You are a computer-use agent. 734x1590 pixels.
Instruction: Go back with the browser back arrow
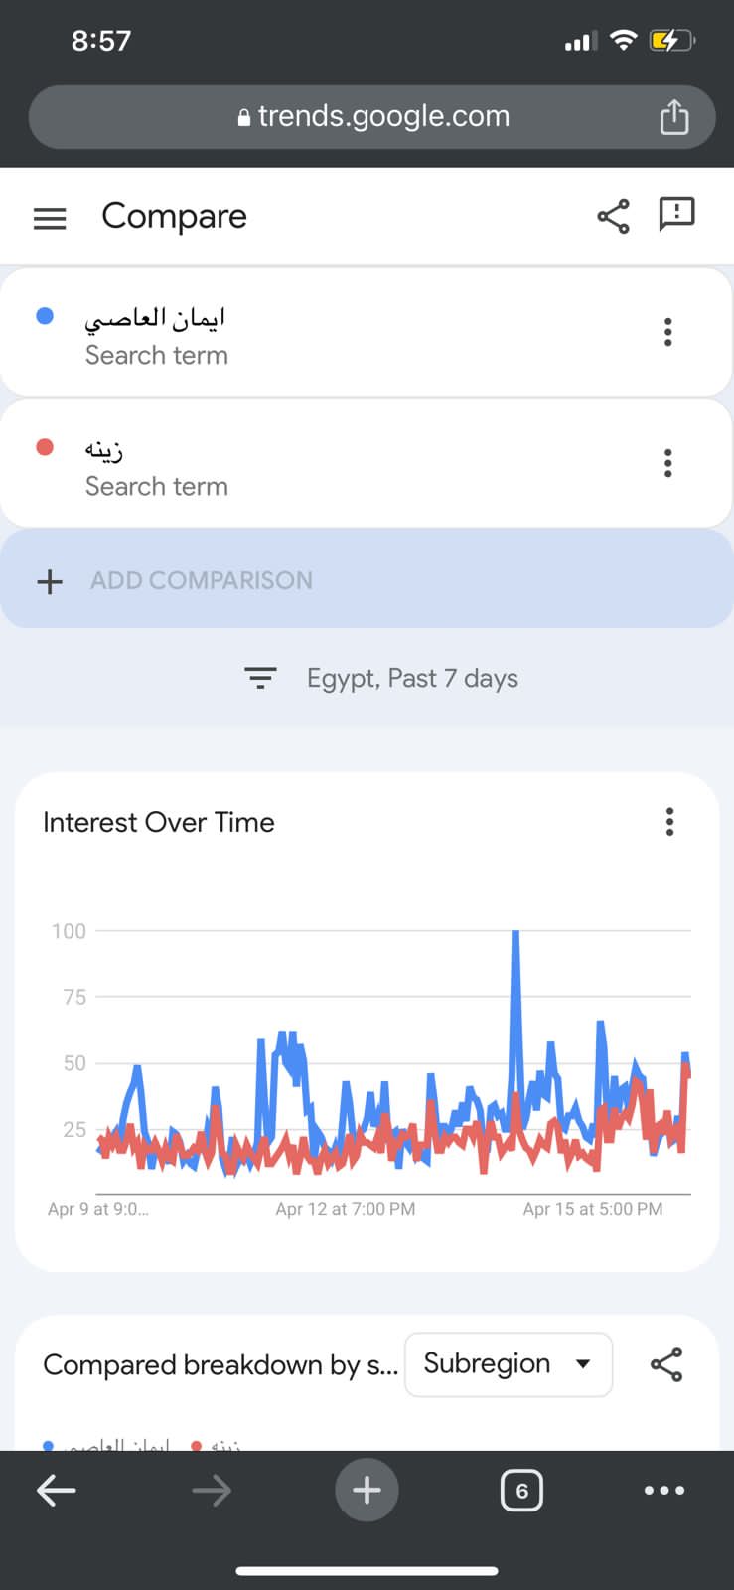(57, 1490)
